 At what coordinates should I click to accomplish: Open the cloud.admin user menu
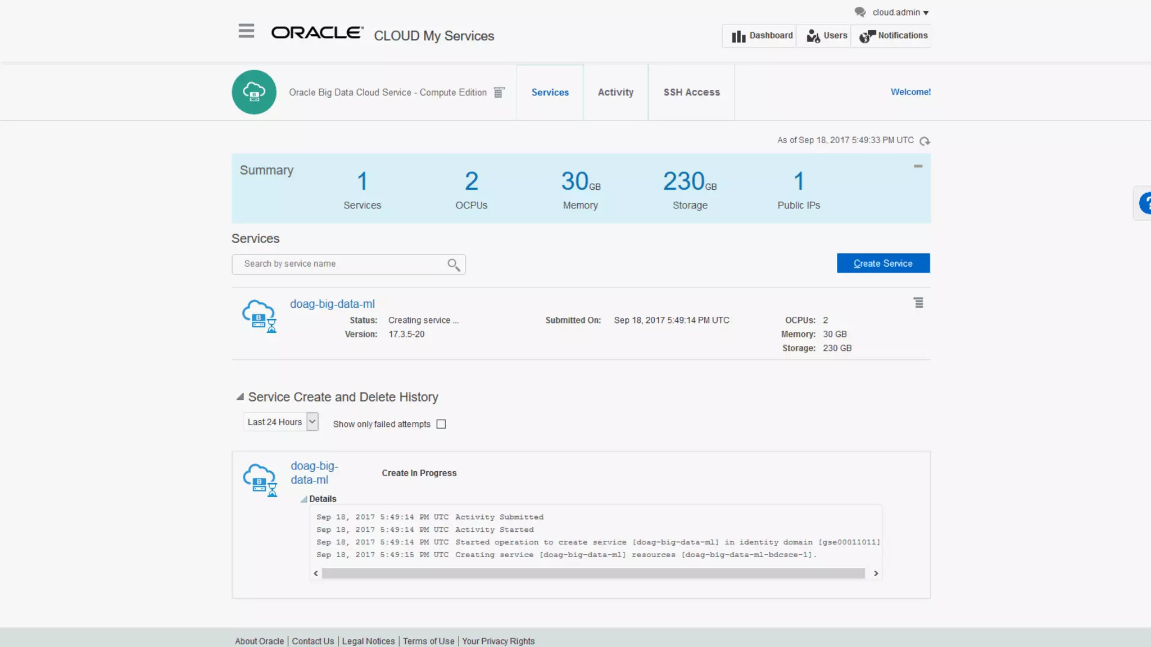(x=900, y=12)
